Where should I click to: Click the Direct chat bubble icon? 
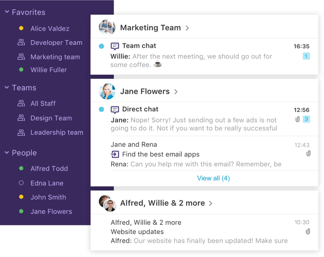(x=114, y=109)
